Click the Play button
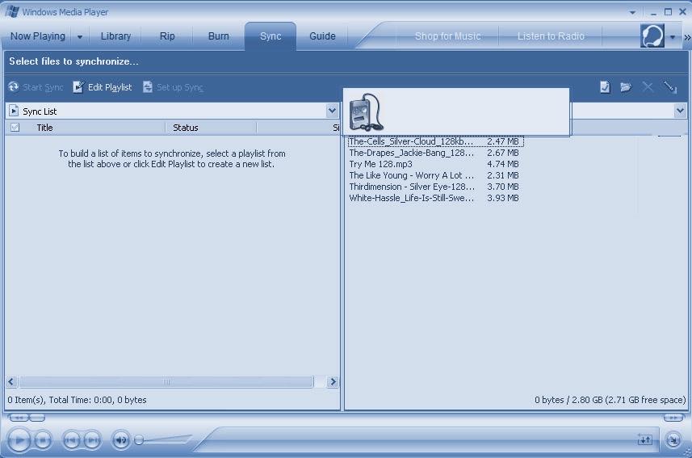The image size is (692, 458). point(19,440)
